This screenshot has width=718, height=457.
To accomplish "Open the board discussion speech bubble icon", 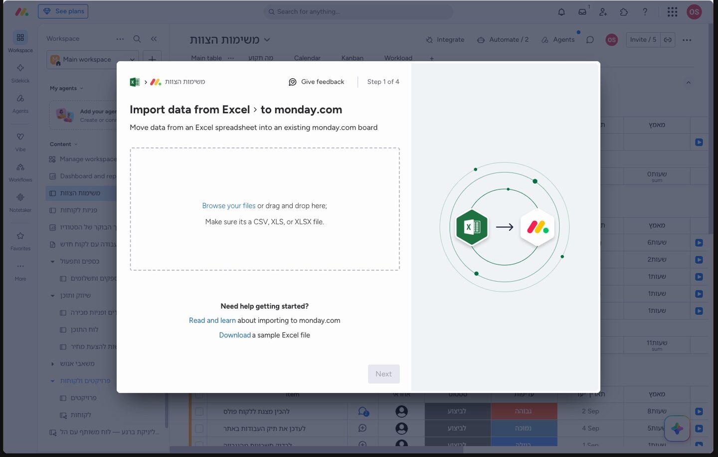I will (x=590, y=40).
